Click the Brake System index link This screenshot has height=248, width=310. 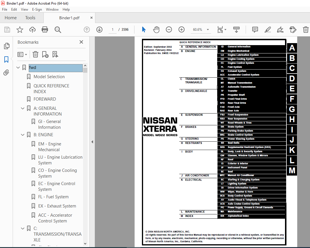pos(236,127)
